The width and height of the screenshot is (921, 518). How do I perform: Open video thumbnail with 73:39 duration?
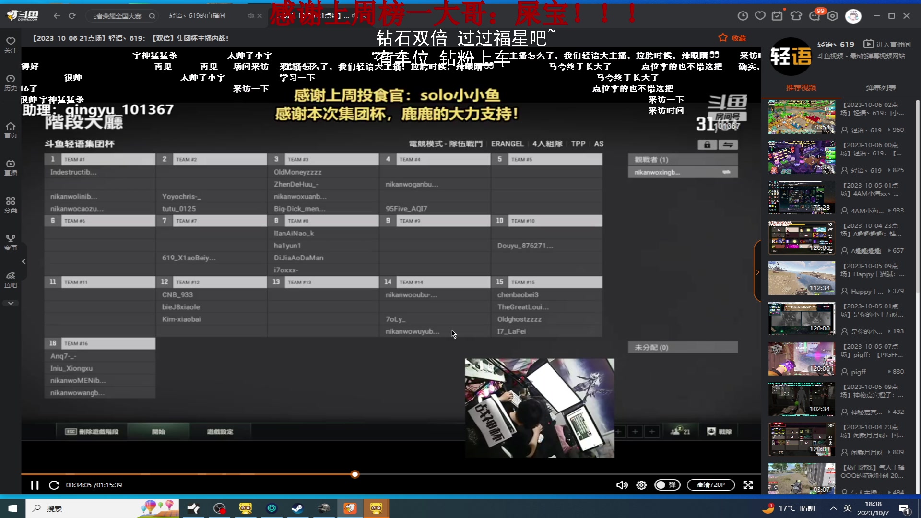[802, 157]
